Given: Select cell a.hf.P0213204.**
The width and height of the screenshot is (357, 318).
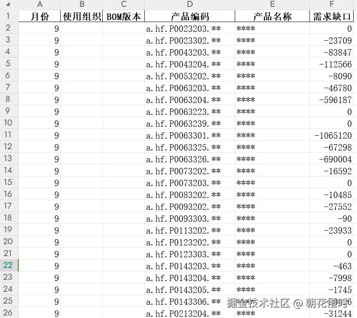Looking at the screenshot, I should (190, 313).
